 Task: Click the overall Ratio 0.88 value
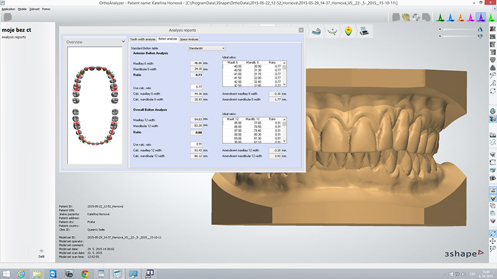pos(196,132)
